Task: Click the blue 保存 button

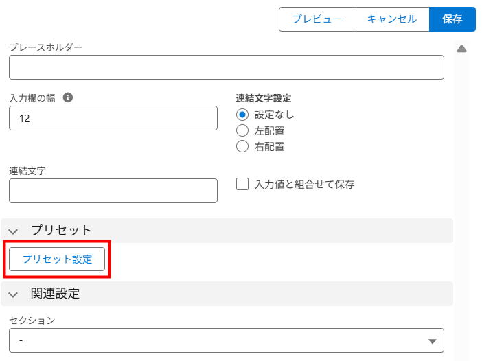Action: (x=452, y=19)
